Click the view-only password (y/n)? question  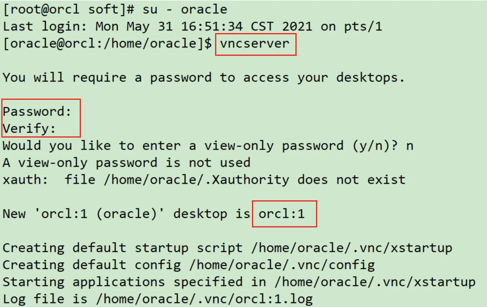coord(200,146)
